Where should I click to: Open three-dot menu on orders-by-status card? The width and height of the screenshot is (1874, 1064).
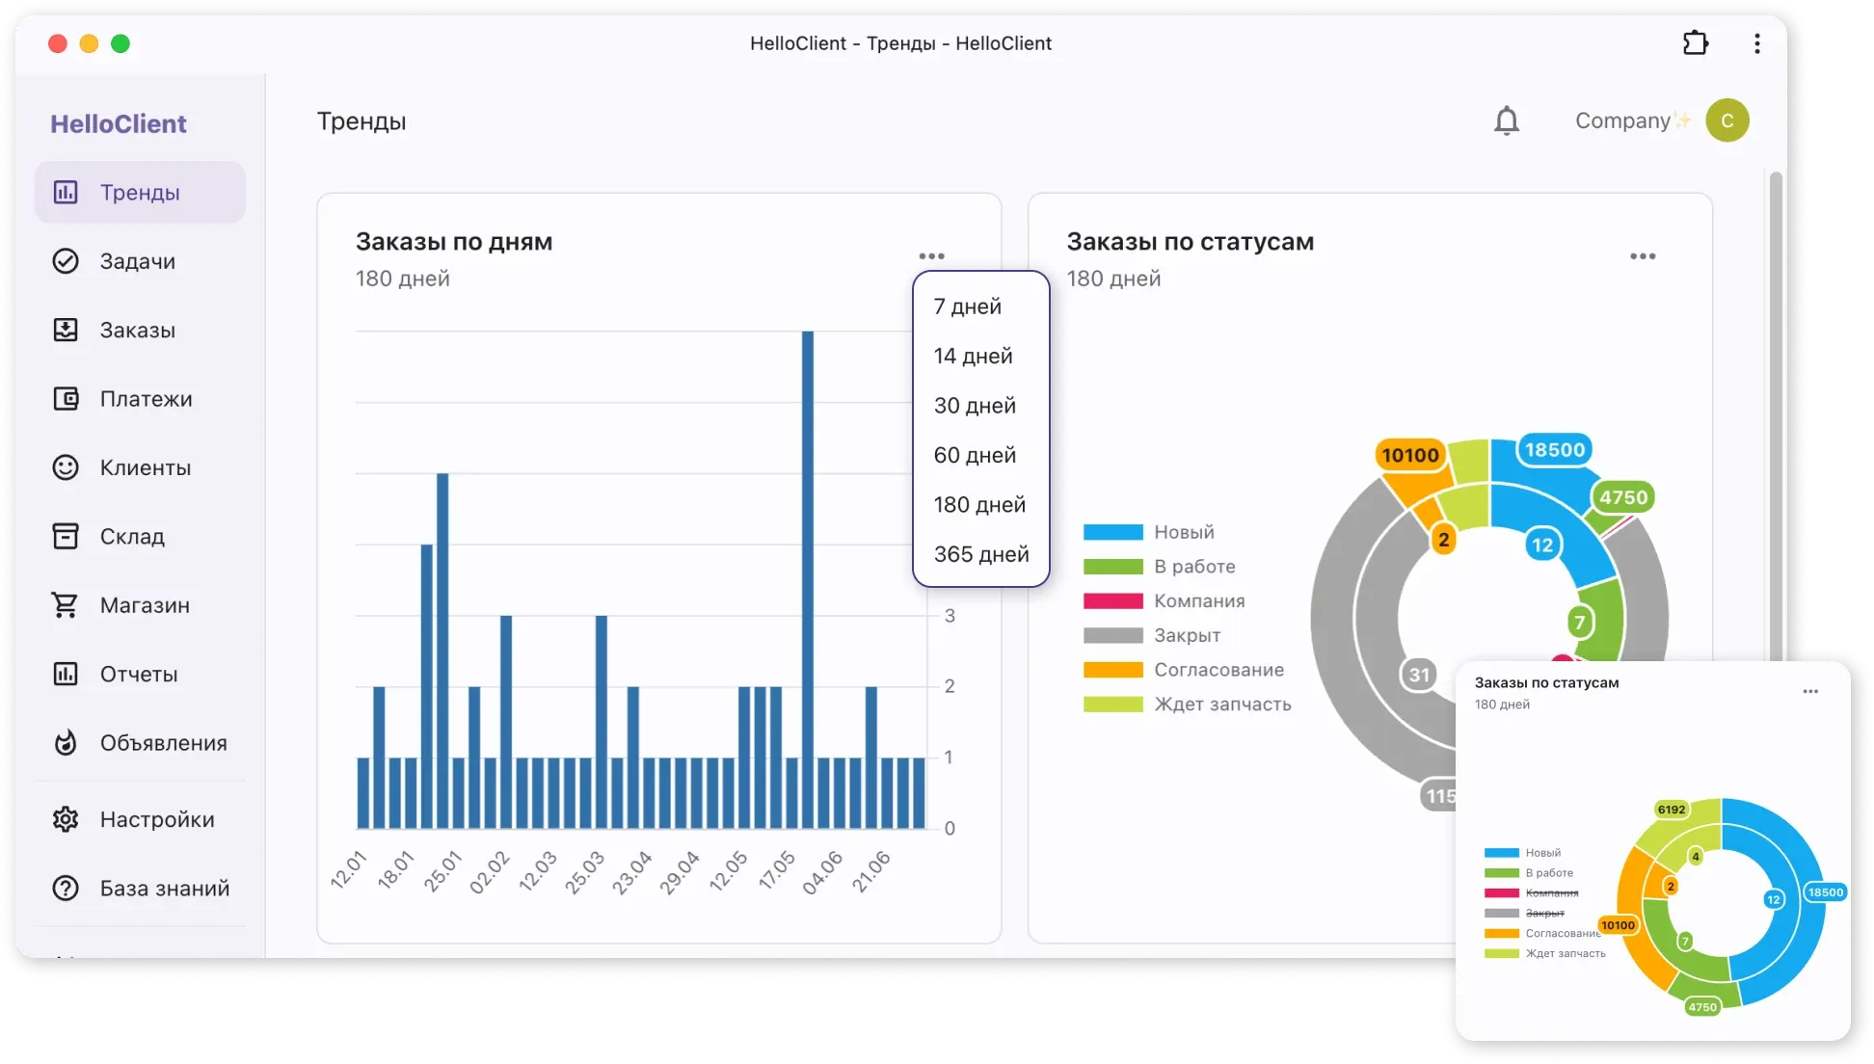1643,256
